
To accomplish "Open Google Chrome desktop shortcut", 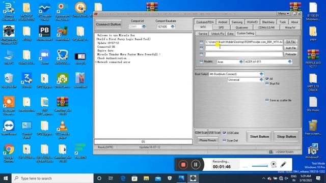I will coord(9,153).
